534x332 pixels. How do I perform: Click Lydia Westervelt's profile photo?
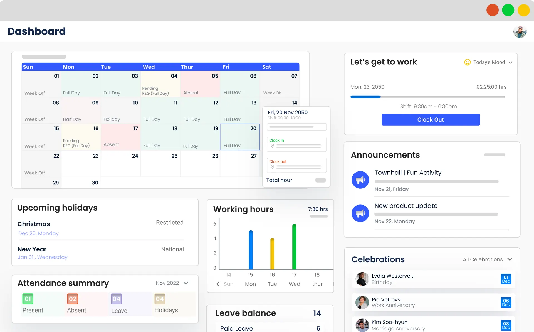point(362,279)
